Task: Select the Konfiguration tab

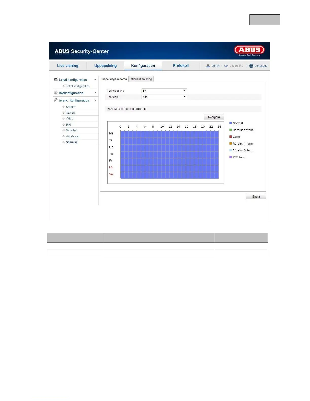Action: tap(143, 66)
